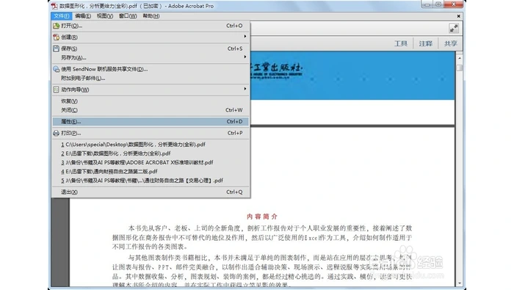Click the 动作向导 wizard icon
The height and width of the screenshot is (290, 514).
57,90
